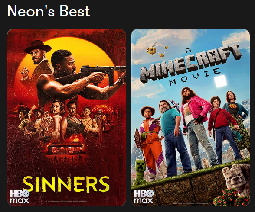Click the MOVIE subtitle text under Minecraft
Screen dimensions: 255x212
pyautogui.click(x=195, y=76)
